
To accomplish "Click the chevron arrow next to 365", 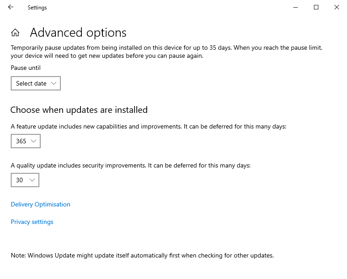I will point(34,142).
